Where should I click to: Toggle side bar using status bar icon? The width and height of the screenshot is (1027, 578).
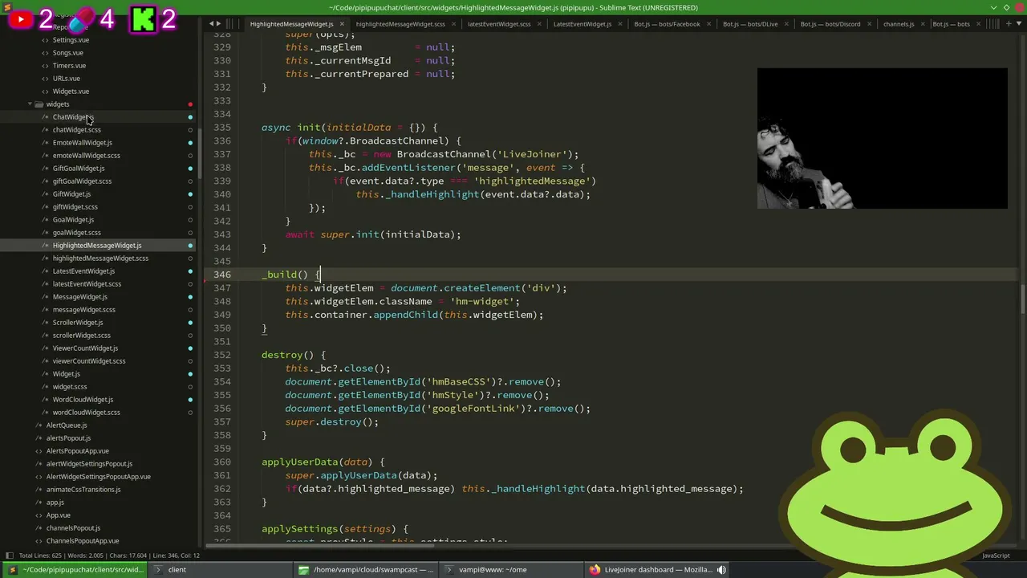pyautogui.click(x=8, y=556)
